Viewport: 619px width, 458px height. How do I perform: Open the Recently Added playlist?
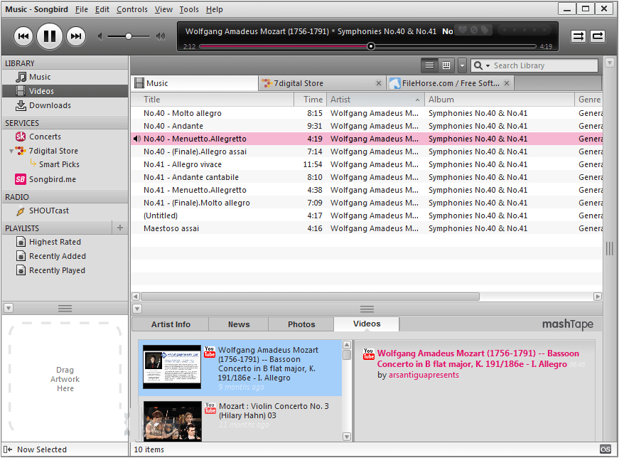65,256
